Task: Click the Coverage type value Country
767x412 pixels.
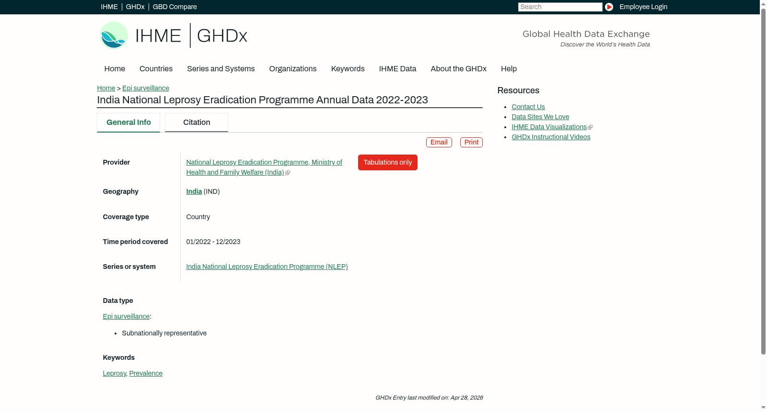Action: (198, 217)
